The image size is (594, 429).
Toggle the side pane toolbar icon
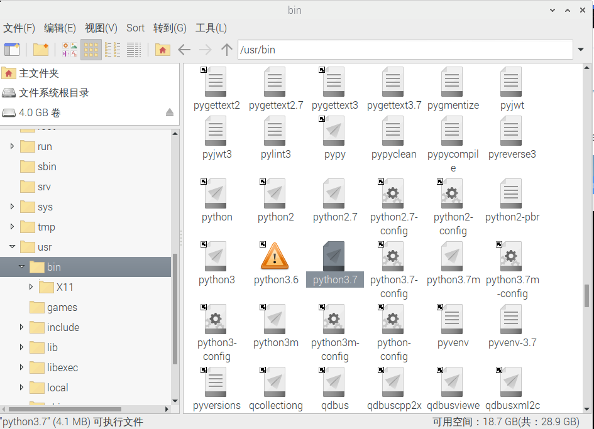[12, 50]
